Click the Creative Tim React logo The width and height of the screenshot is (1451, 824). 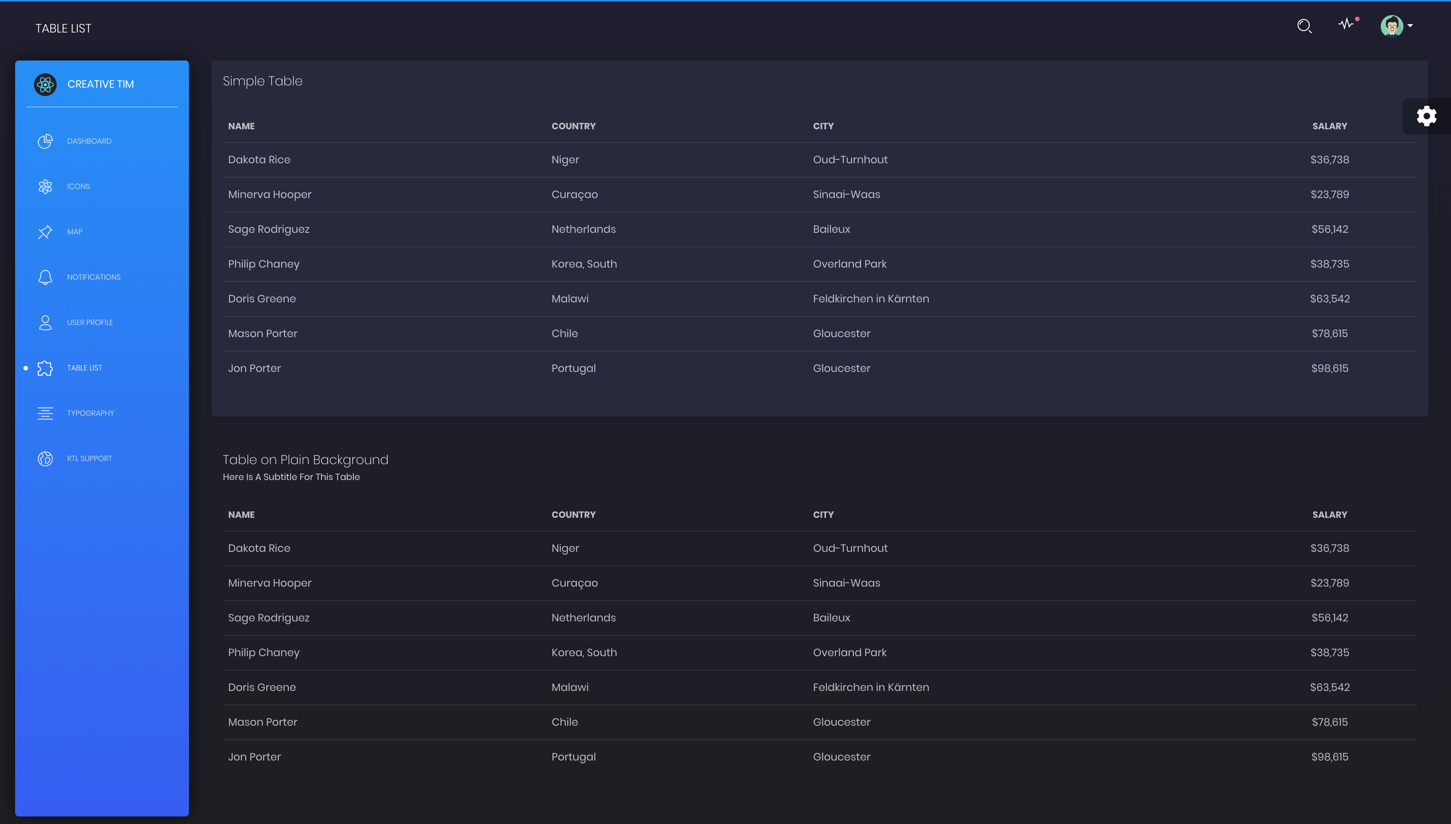pyautogui.click(x=45, y=84)
